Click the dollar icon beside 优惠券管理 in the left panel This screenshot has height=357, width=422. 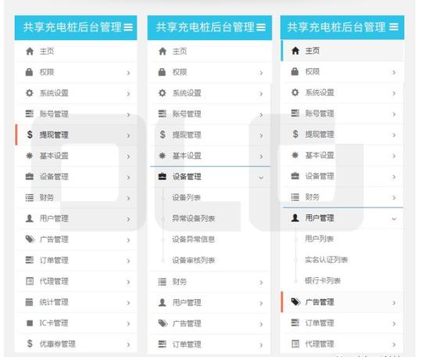[30, 344]
